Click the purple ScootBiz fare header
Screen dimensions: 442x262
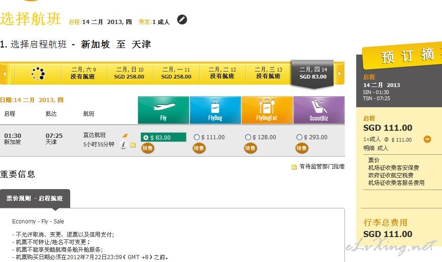(x=319, y=110)
